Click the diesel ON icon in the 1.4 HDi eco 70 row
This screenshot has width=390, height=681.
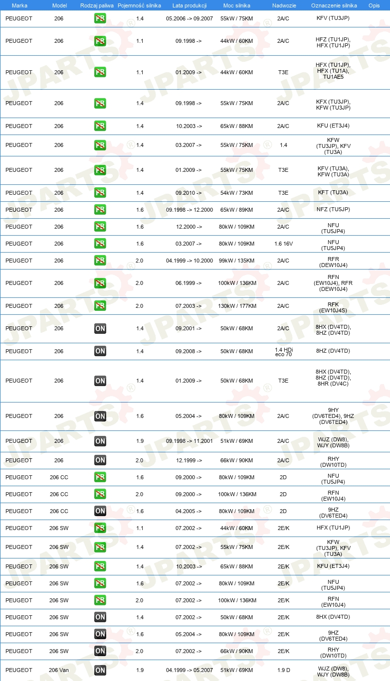click(100, 351)
